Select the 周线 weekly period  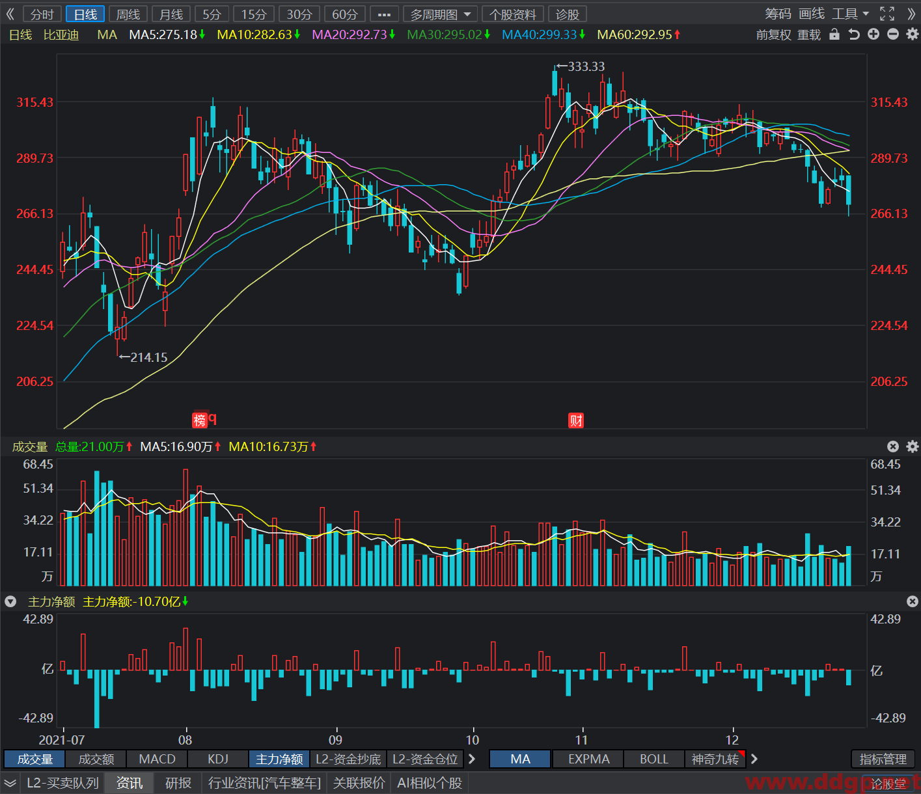(x=128, y=14)
